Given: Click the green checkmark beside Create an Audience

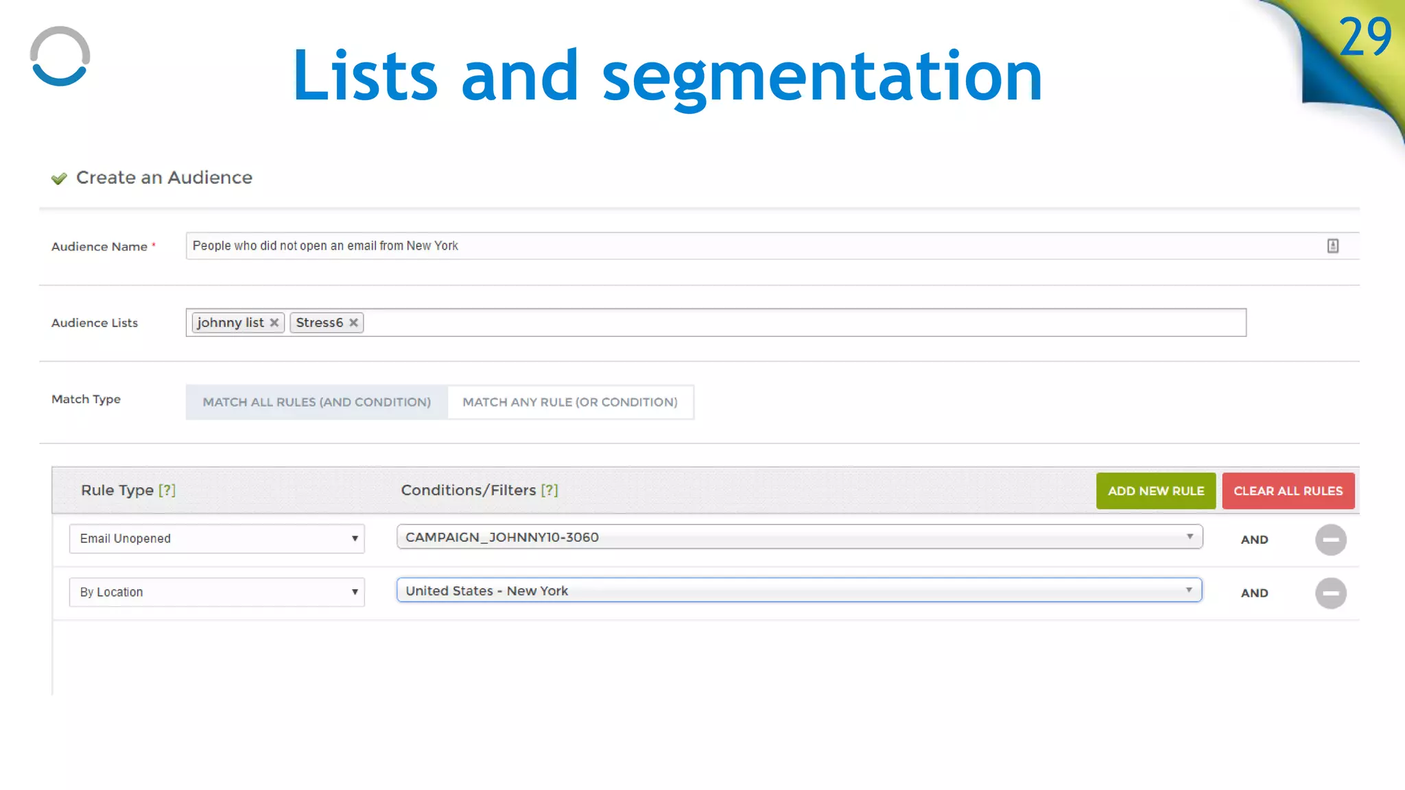Looking at the screenshot, I should point(59,178).
